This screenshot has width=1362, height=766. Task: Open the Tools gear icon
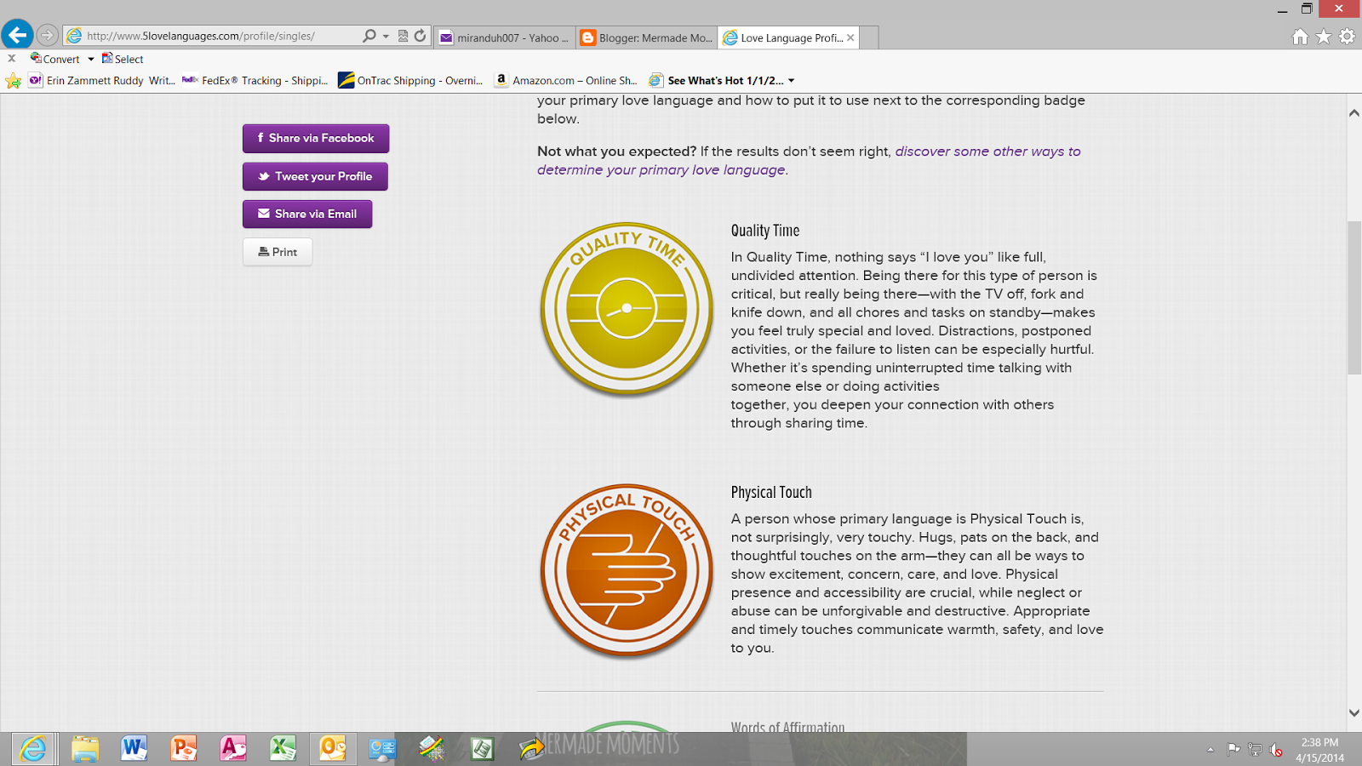[1347, 37]
